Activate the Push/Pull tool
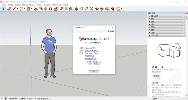The image size is (188, 100). tap(36, 9)
